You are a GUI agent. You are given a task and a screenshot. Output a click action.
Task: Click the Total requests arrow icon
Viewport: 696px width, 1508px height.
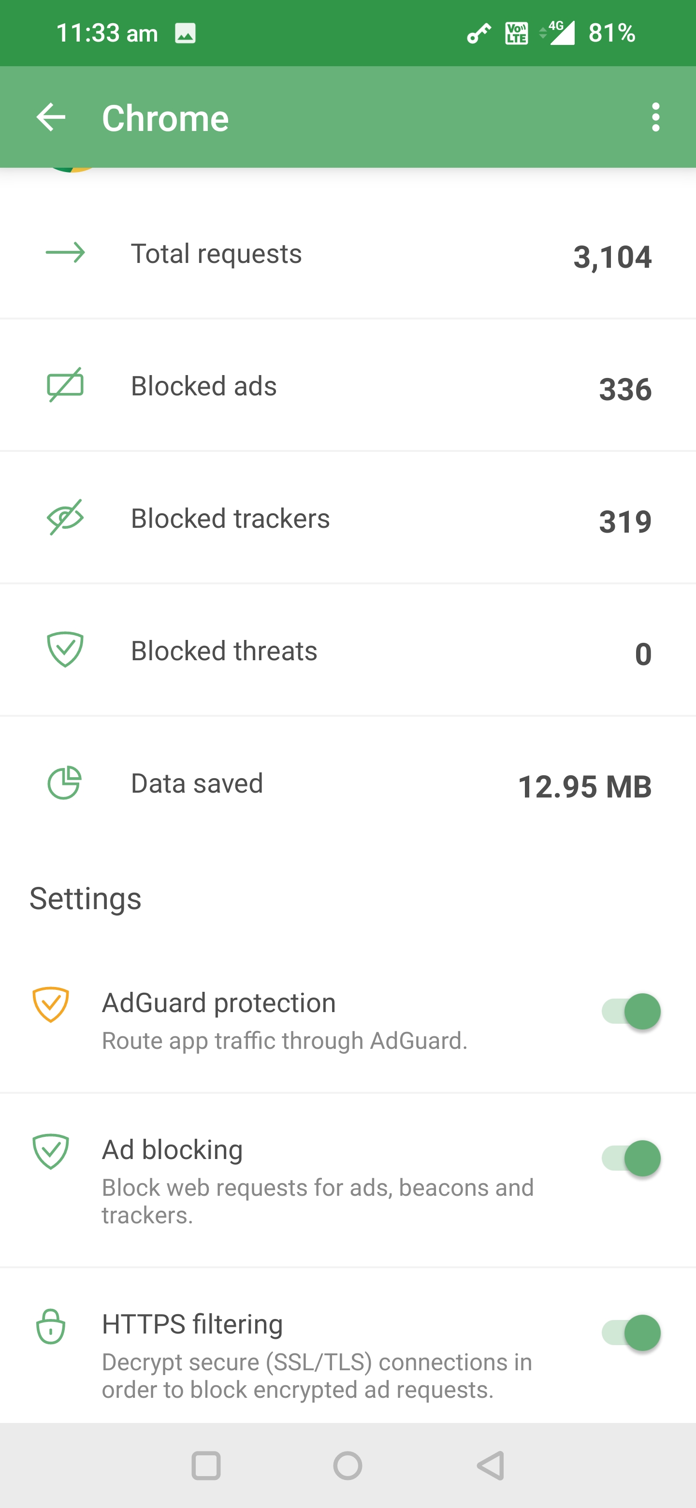pos(64,253)
